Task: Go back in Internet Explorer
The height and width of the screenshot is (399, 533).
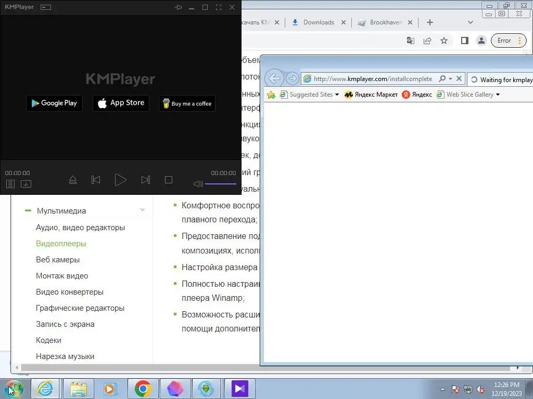Action: click(x=274, y=79)
